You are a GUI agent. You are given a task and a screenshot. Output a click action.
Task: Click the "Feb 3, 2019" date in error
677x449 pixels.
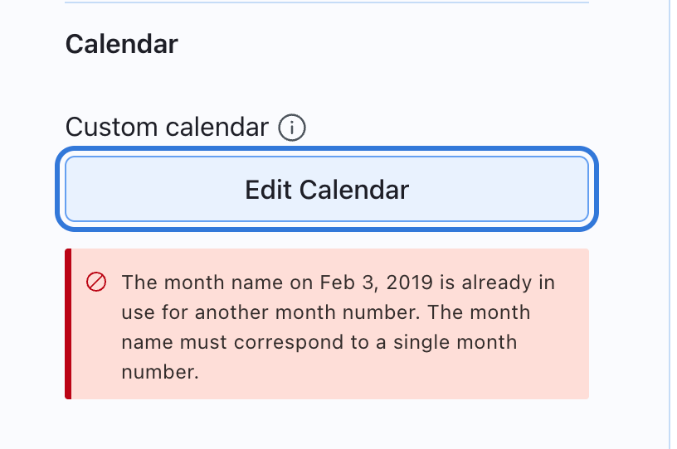click(376, 282)
